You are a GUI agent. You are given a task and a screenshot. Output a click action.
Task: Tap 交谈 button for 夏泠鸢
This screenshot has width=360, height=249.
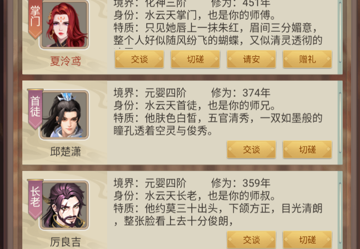[139, 59]
